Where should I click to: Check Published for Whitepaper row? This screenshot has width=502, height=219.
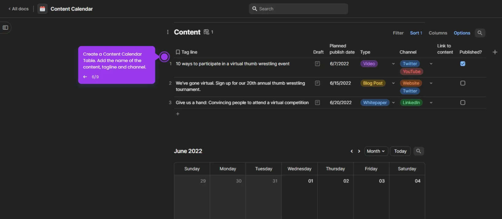(463, 103)
